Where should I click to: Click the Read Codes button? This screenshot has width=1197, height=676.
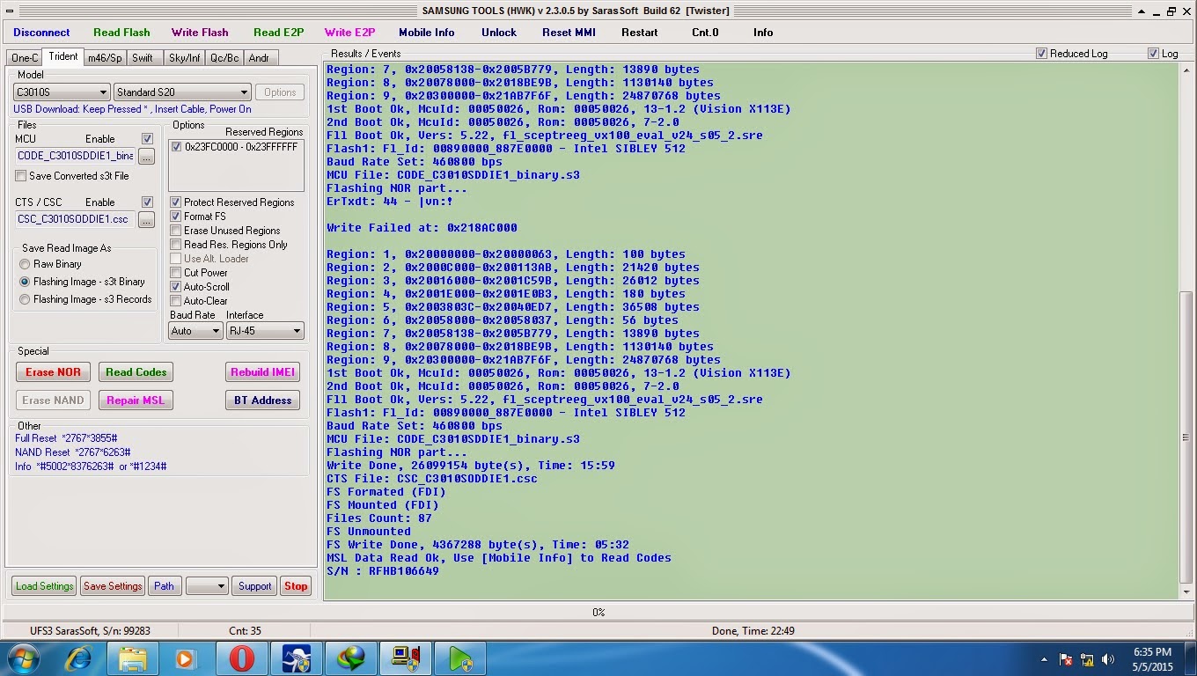136,372
